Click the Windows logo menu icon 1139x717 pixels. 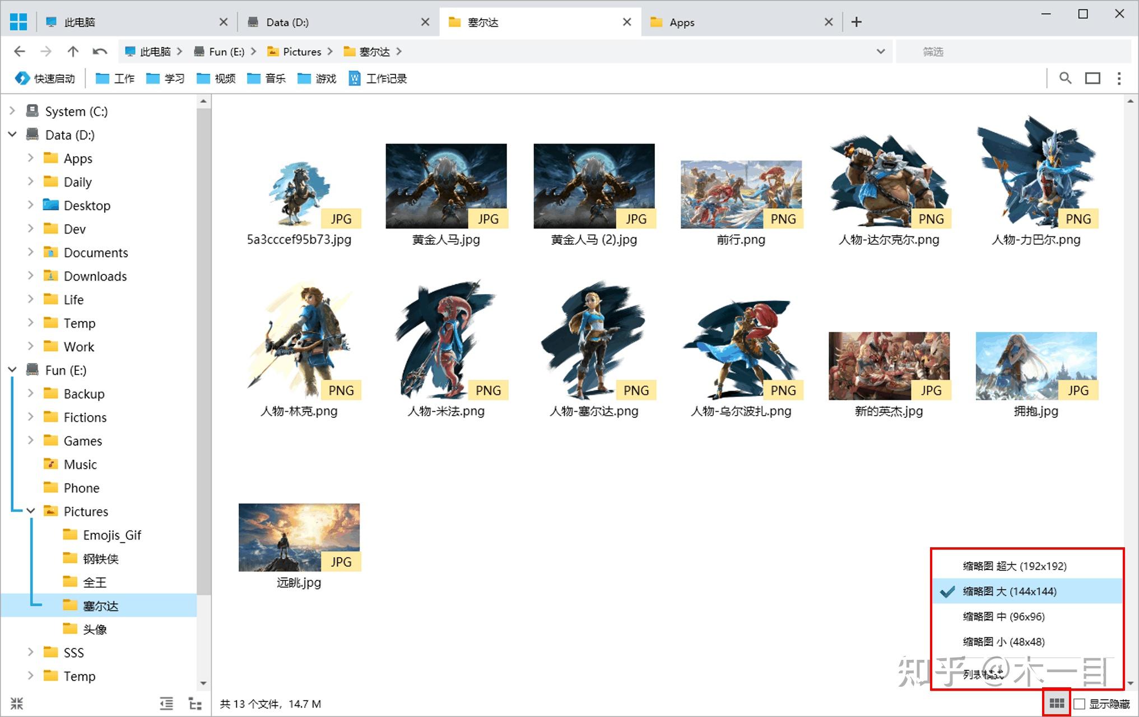pyautogui.click(x=18, y=22)
